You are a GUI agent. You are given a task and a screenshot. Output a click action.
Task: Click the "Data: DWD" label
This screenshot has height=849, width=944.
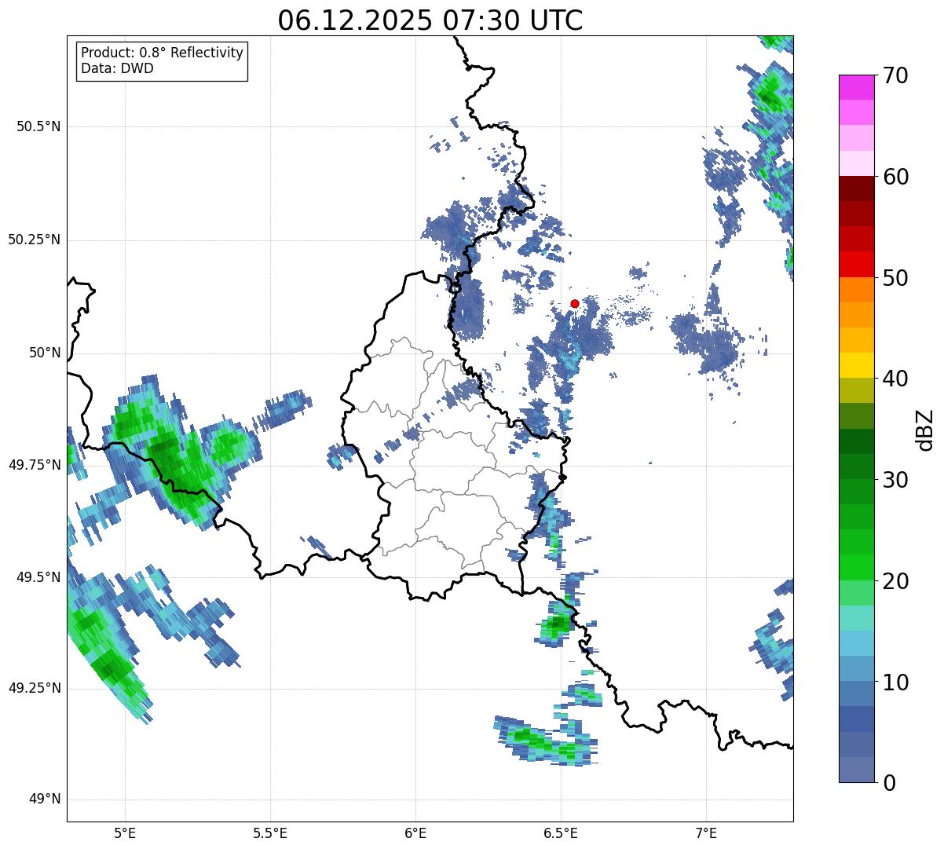tap(118, 68)
